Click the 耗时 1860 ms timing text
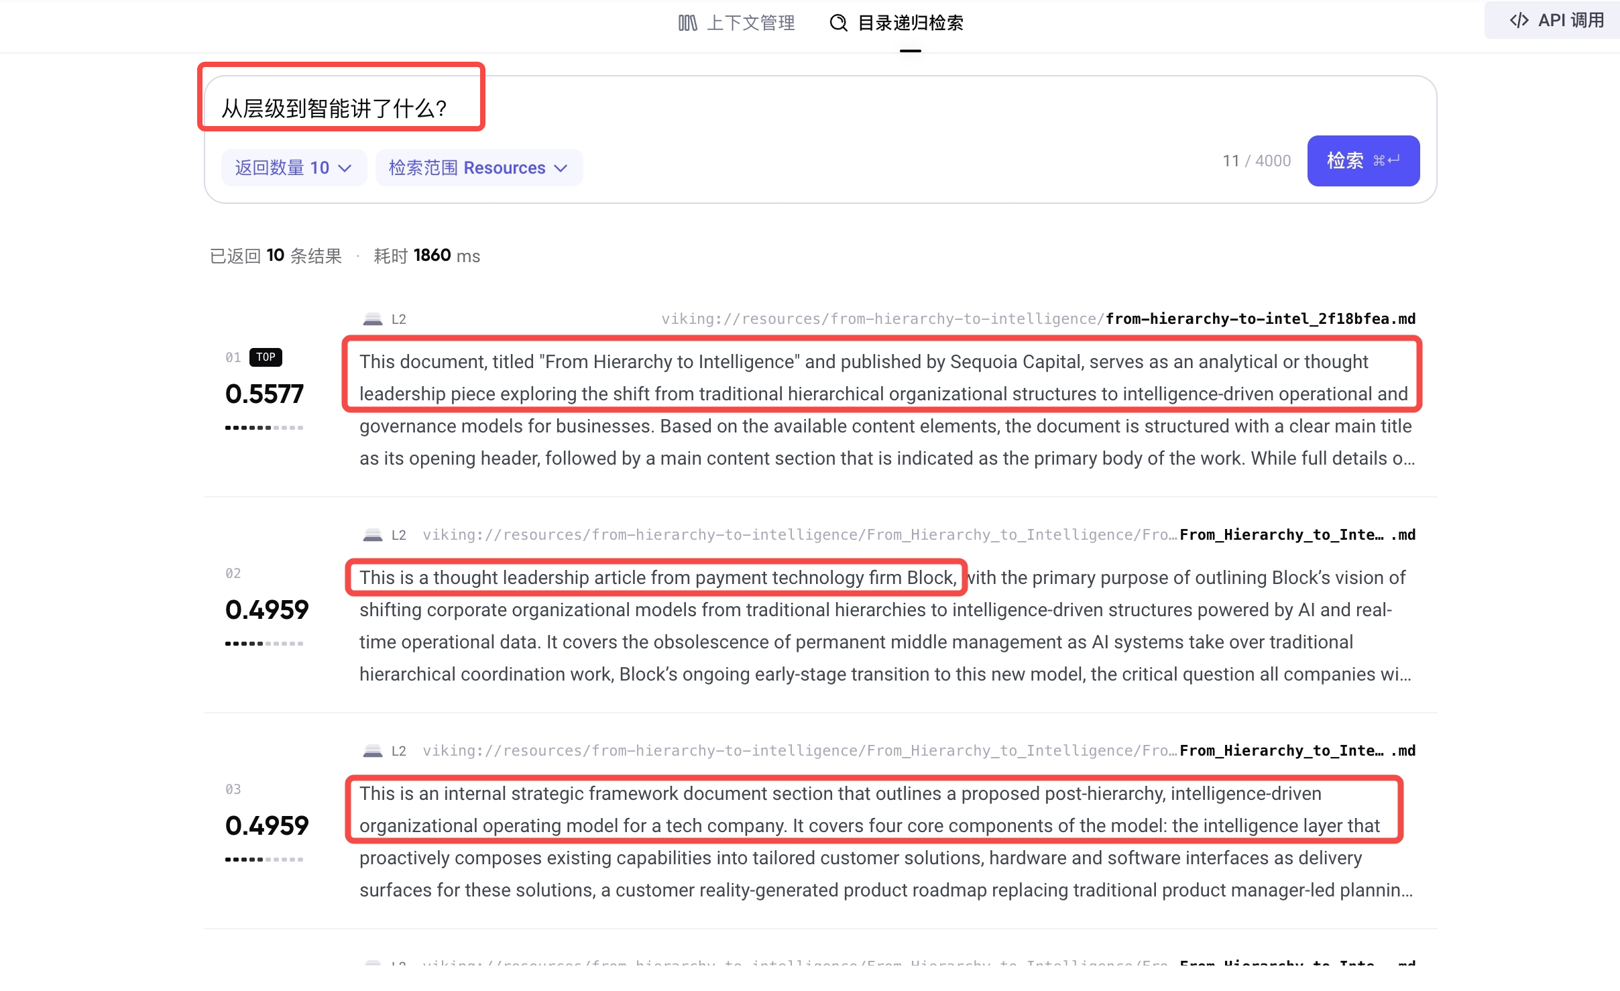The height and width of the screenshot is (991, 1620). [426, 256]
